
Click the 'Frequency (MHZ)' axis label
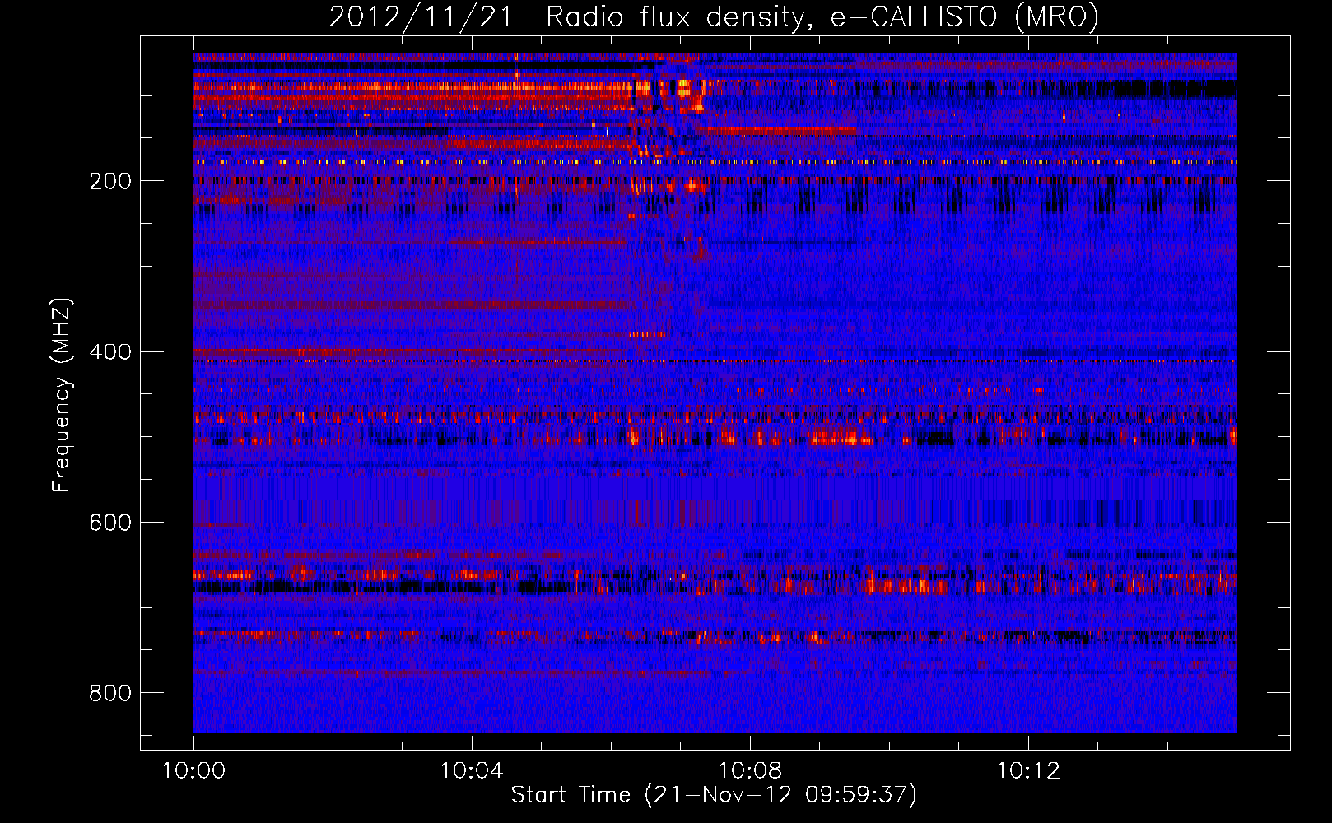pos(62,394)
